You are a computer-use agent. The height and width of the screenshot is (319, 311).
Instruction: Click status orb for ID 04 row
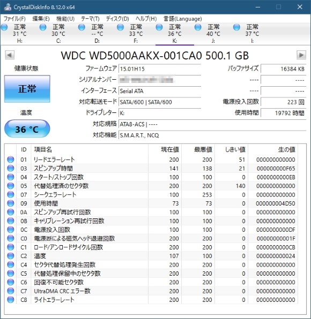click(11, 177)
